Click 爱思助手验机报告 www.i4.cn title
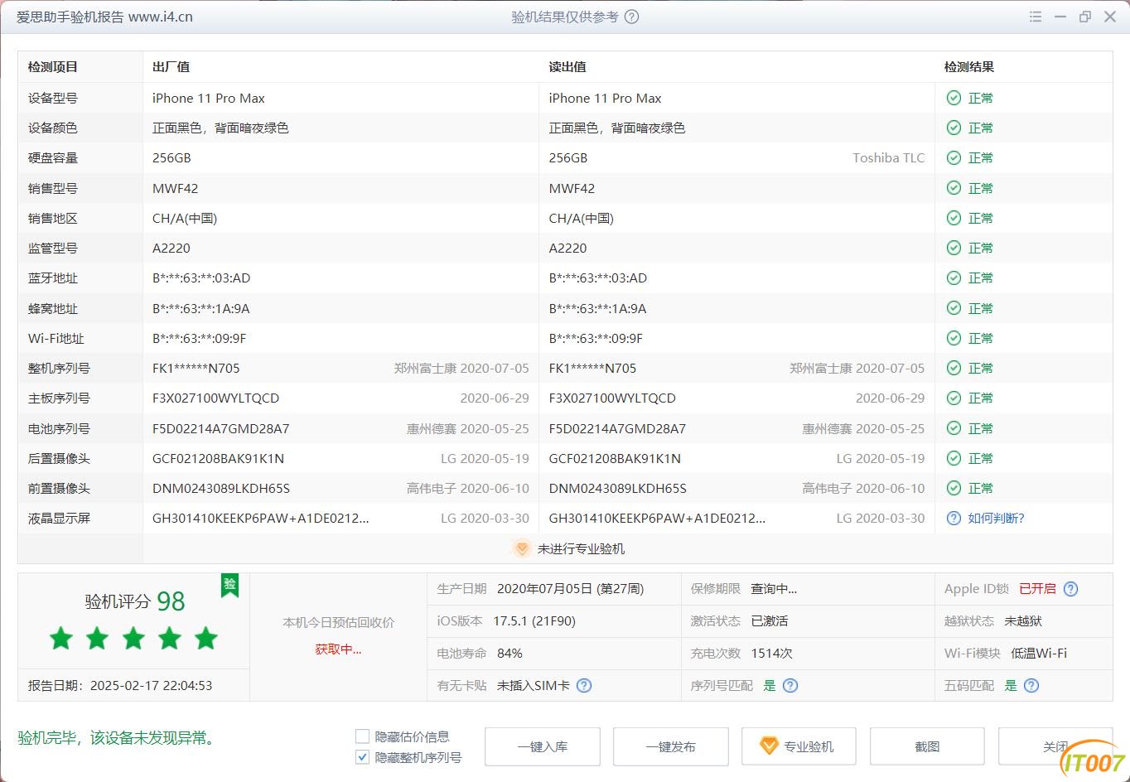The width and height of the screenshot is (1130, 782). pos(104,17)
